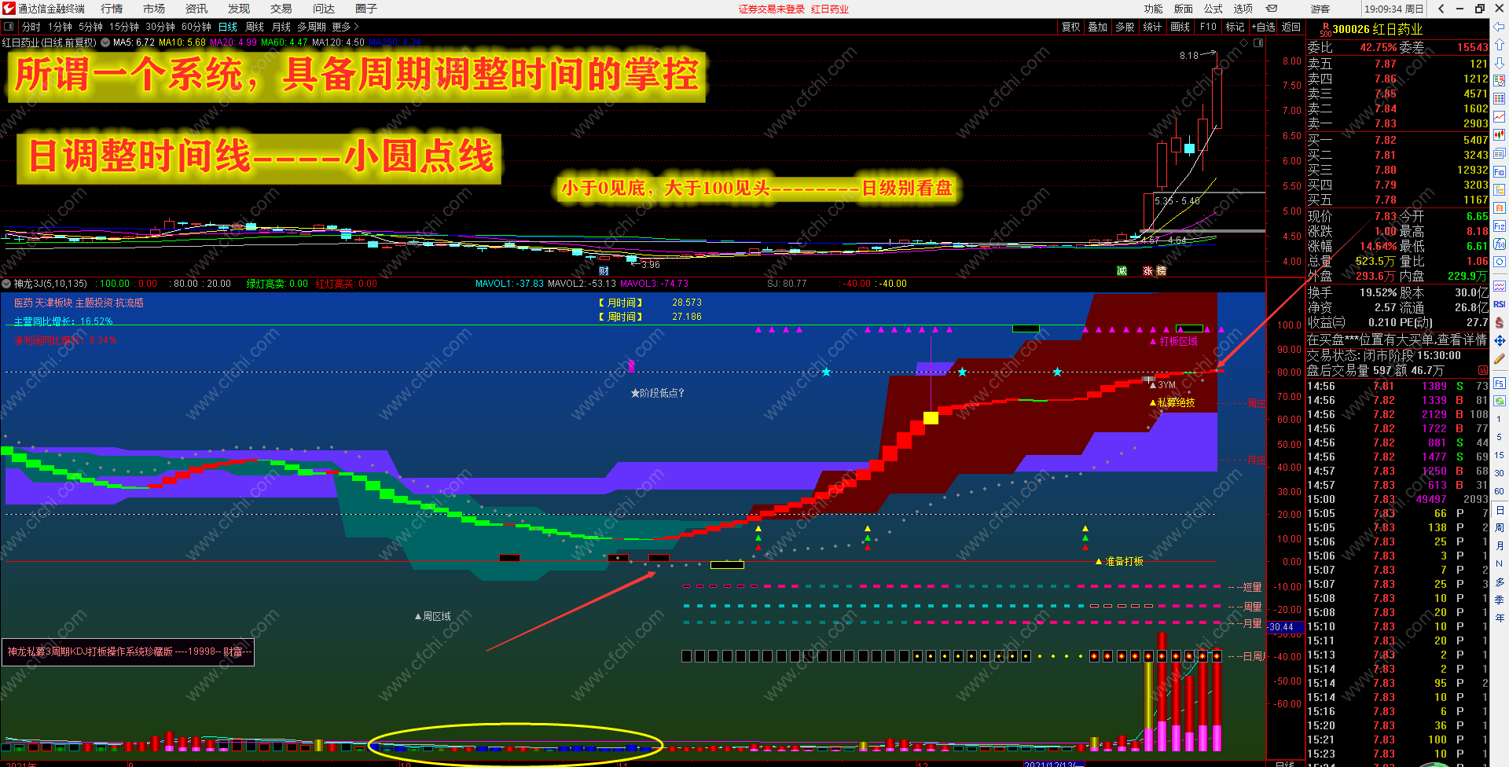Image resolution: width=1509 pixels, height=767 pixels.
Task: Click the RSI indicator icon in sidebar
Action: coord(1500,304)
